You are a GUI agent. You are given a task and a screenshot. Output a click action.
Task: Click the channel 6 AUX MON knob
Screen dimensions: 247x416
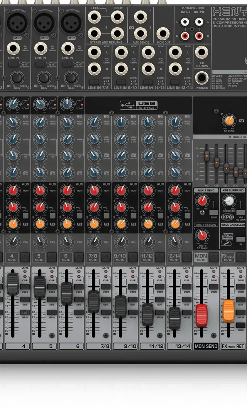(x=67, y=190)
